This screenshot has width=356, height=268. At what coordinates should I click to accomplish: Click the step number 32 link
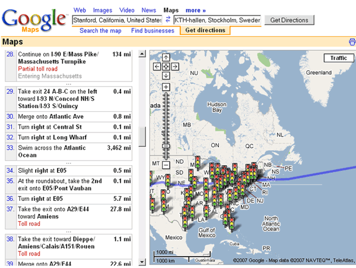[10, 137]
